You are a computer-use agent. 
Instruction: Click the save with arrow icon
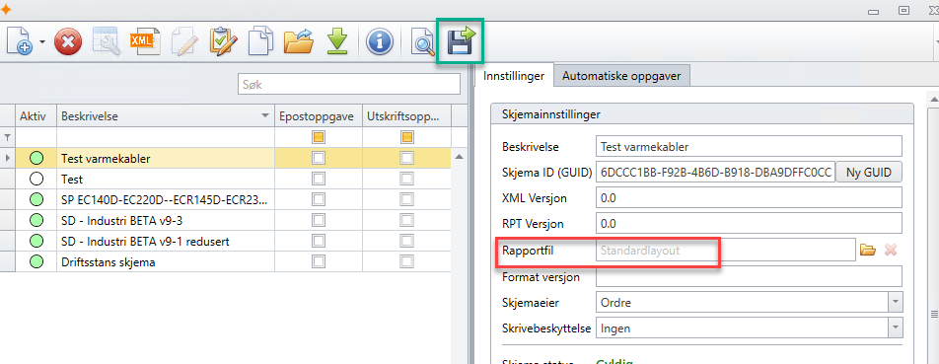pos(461,41)
